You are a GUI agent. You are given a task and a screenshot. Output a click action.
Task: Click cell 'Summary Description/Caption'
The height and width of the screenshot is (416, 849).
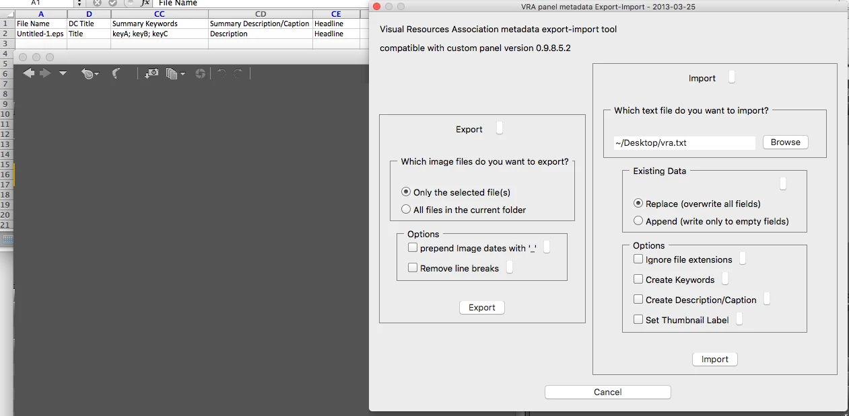coord(261,24)
